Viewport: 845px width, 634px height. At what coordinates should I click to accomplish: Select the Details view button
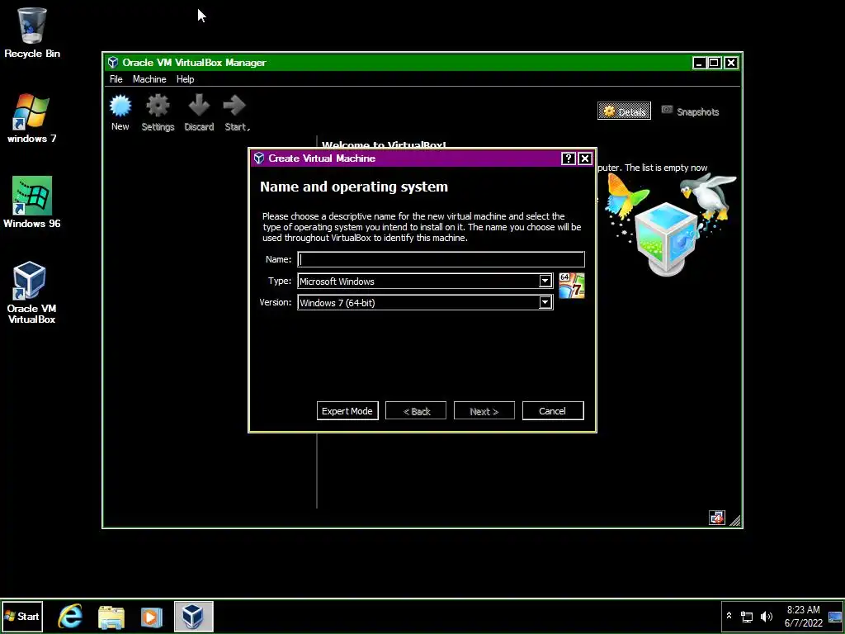click(624, 111)
